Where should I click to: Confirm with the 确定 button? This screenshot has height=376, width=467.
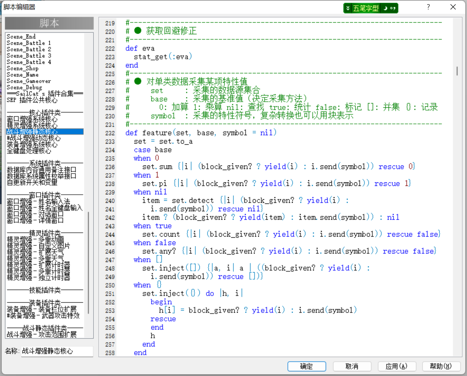click(x=306, y=366)
